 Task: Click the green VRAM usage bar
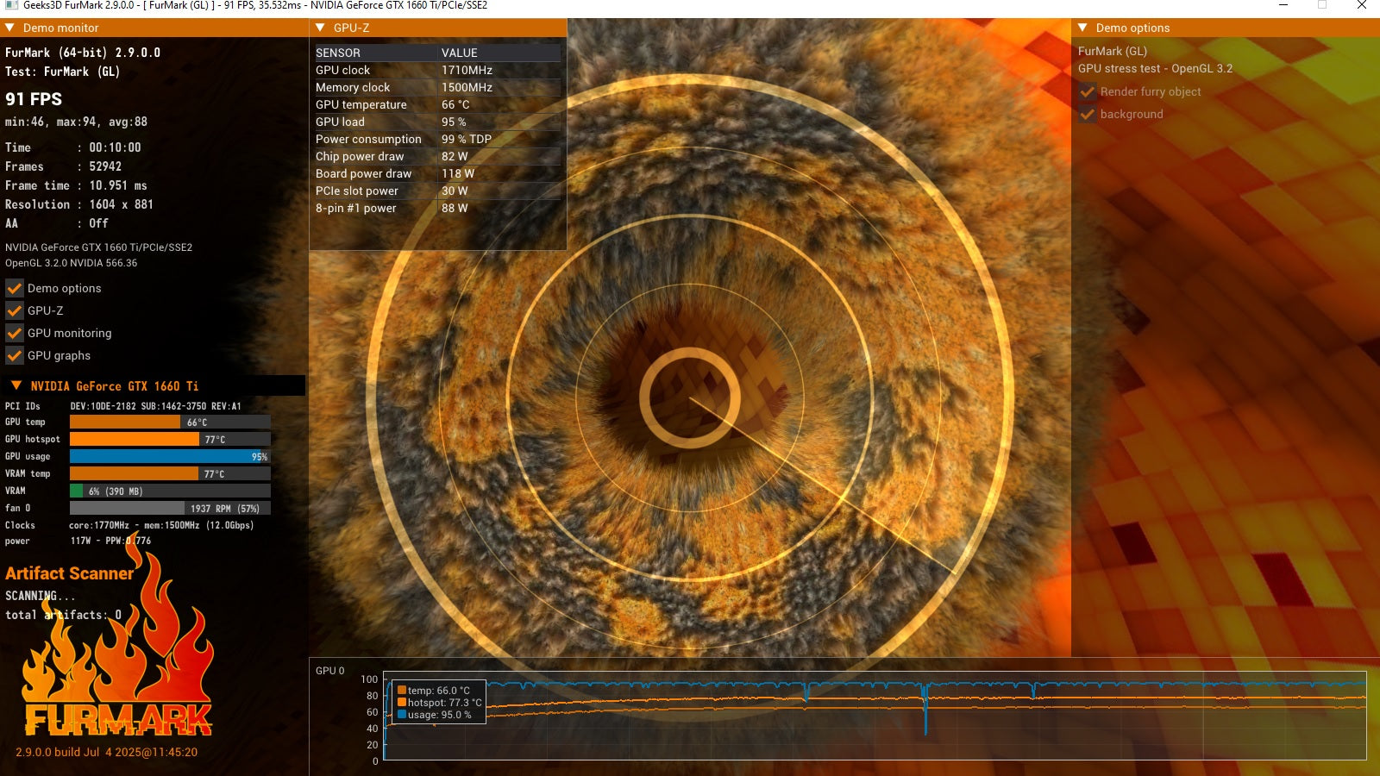(77, 491)
